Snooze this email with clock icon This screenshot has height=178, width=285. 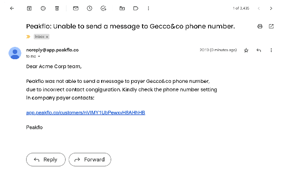[x=89, y=9]
